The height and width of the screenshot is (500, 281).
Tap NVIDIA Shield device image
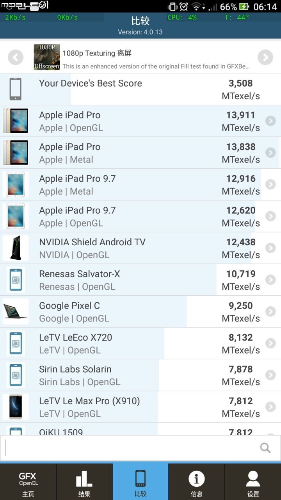pos(16,248)
